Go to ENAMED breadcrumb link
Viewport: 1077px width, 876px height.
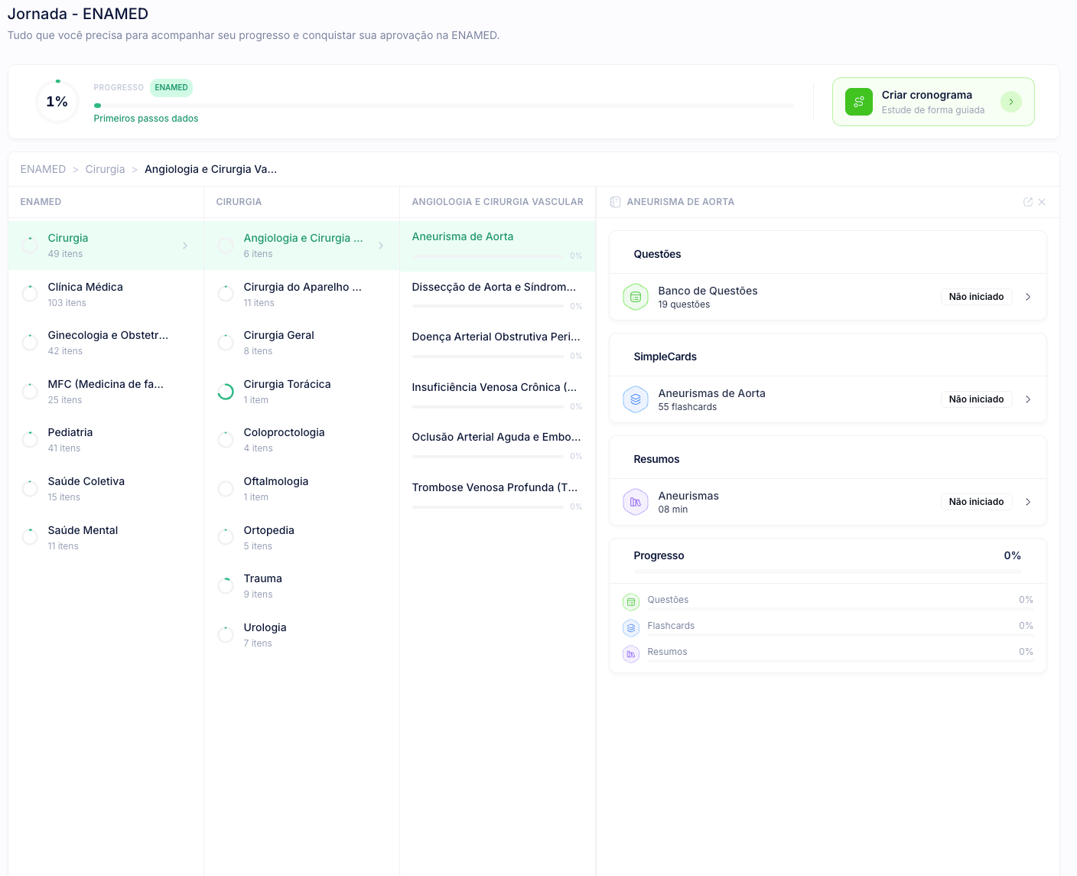click(x=43, y=169)
